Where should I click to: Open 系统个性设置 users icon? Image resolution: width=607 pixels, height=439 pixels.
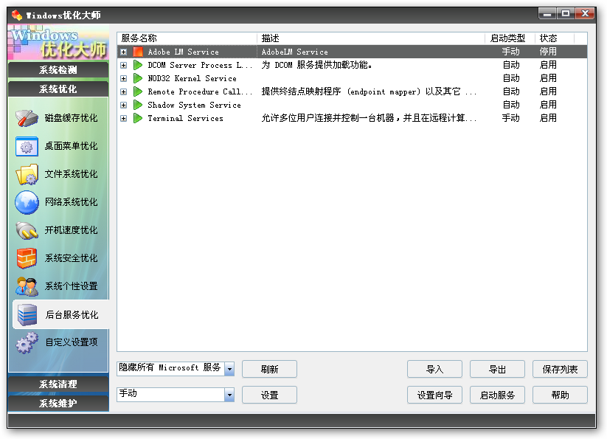pyautogui.click(x=27, y=286)
